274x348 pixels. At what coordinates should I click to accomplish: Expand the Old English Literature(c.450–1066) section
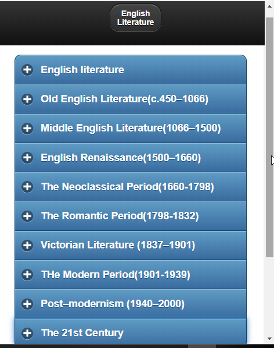pyautogui.click(x=131, y=99)
